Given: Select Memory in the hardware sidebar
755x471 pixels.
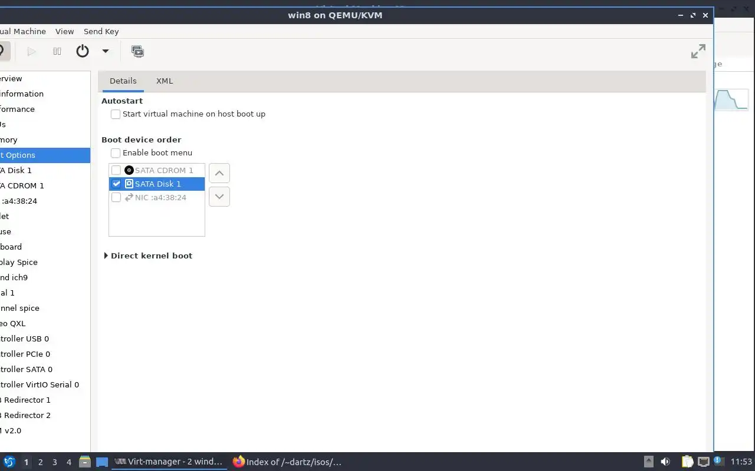Looking at the screenshot, I should click(x=45, y=140).
